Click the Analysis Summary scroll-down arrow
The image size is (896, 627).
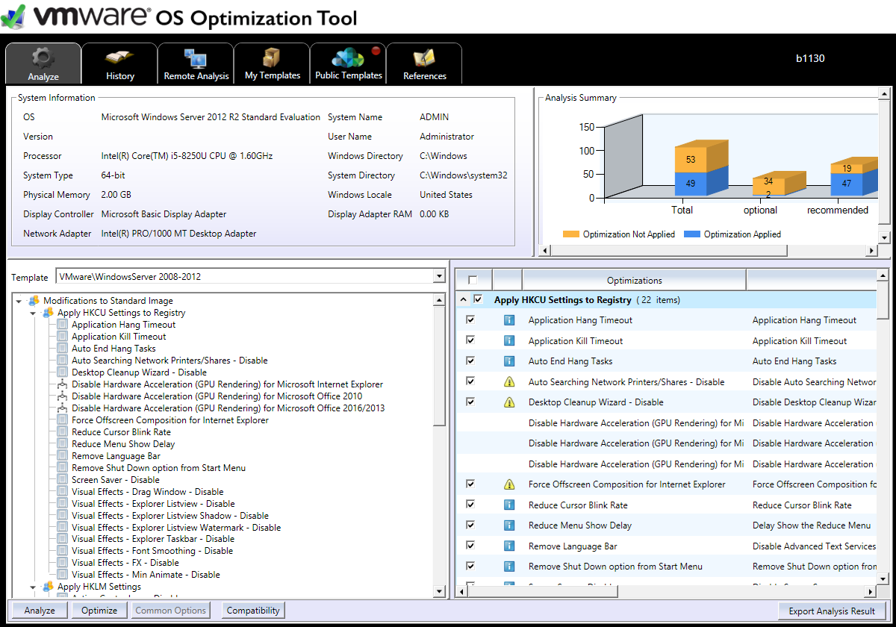(x=885, y=237)
